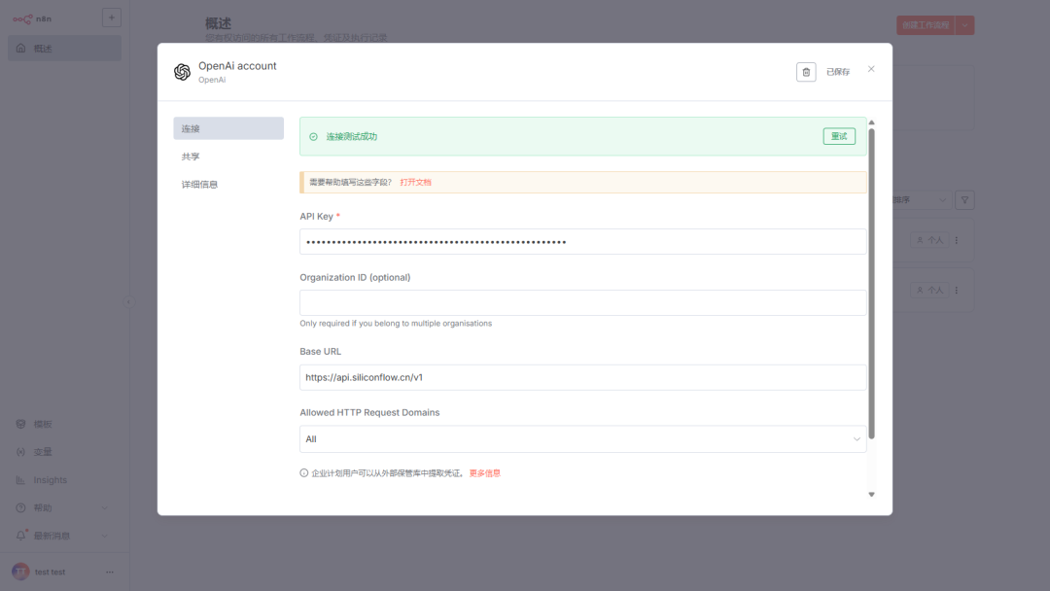Retry connection test with 重试 button
Screen dimensions: 1050x591
[838, 136]
